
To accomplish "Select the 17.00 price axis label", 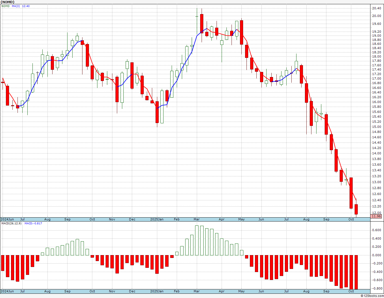I will coord(376,78).
